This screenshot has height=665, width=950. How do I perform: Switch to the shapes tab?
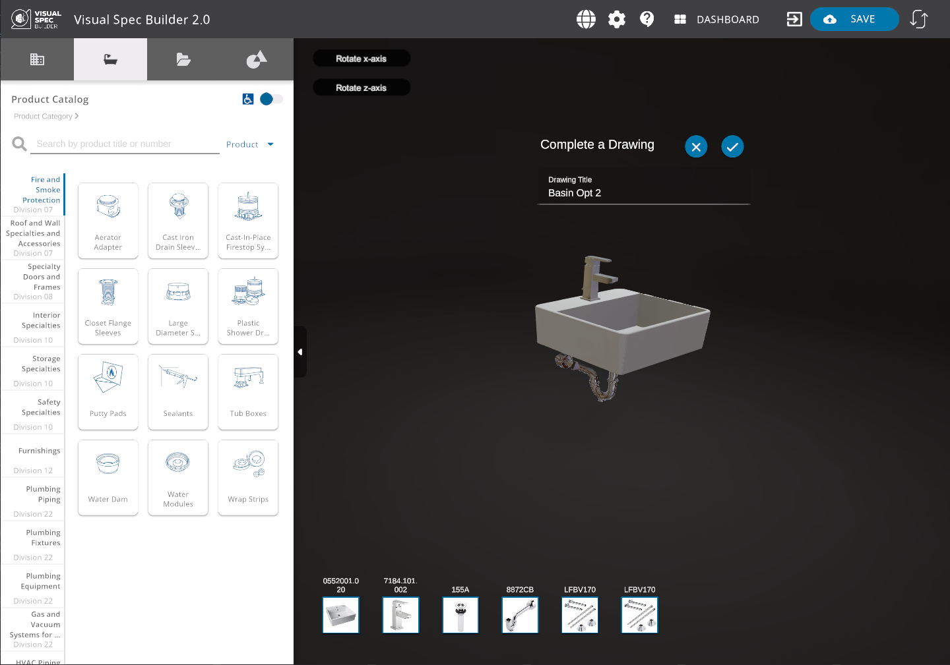coord(257,59)
